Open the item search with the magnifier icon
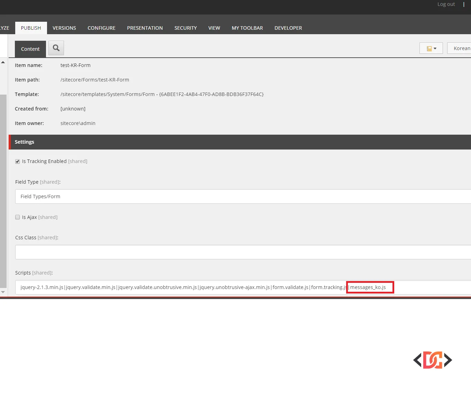The width and height of the screenshot is (471, 404). pos(56,48)
